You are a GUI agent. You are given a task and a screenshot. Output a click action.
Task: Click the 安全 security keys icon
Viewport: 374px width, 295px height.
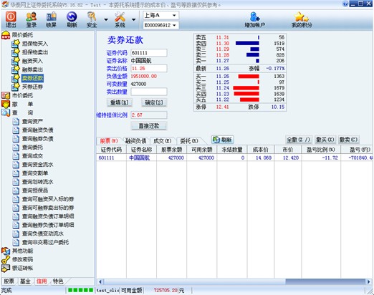(92, 16)
